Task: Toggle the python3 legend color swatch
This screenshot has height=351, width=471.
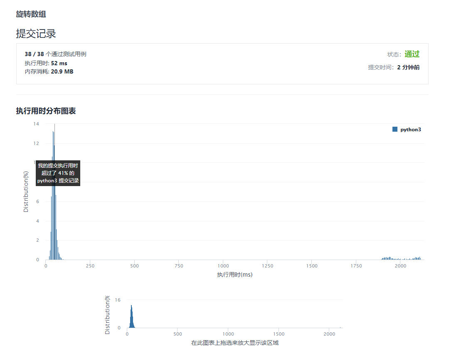Action: click(395, 130)
